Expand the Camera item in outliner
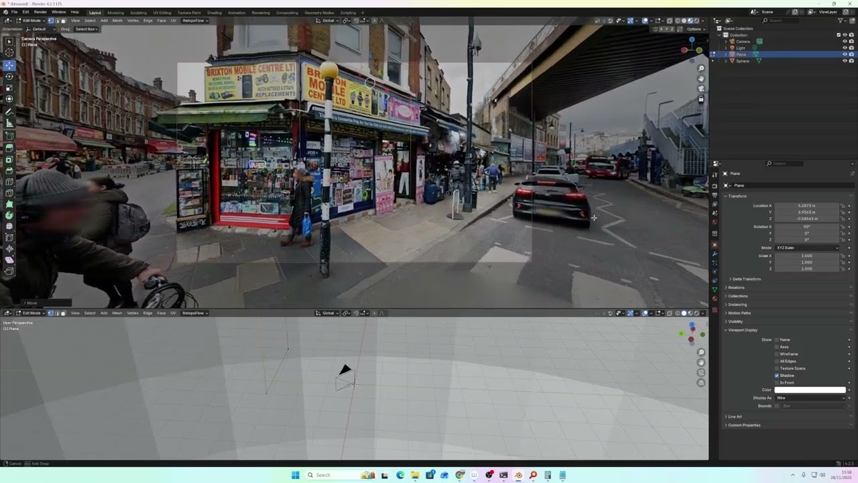This screenshot has height=483, width=858. pos(725,42)
